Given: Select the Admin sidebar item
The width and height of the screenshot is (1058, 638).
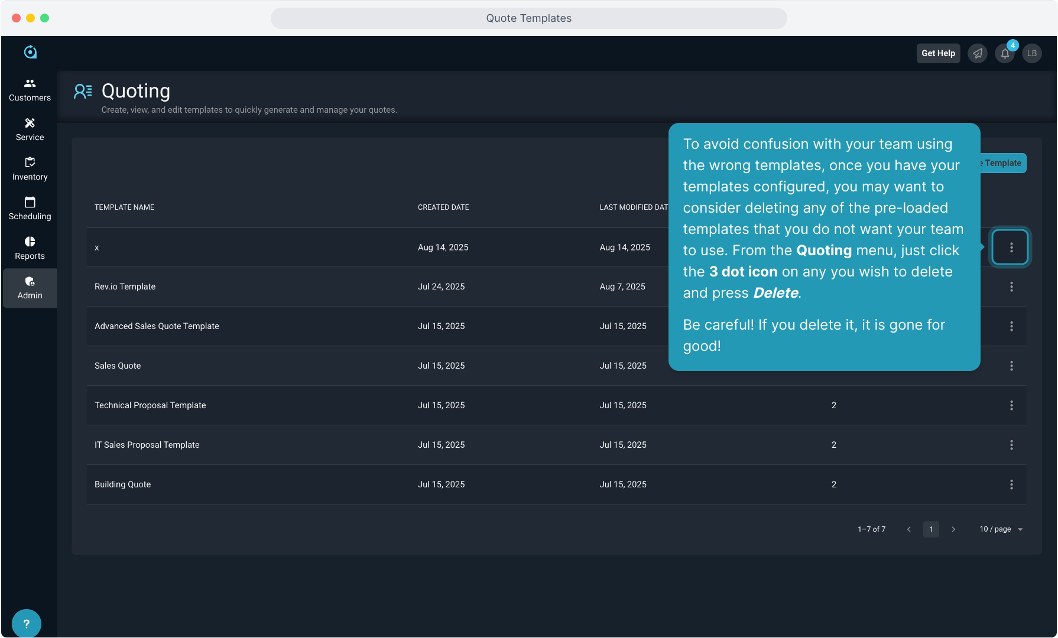Looking at the screenshot, I should (x=30, y=288).
